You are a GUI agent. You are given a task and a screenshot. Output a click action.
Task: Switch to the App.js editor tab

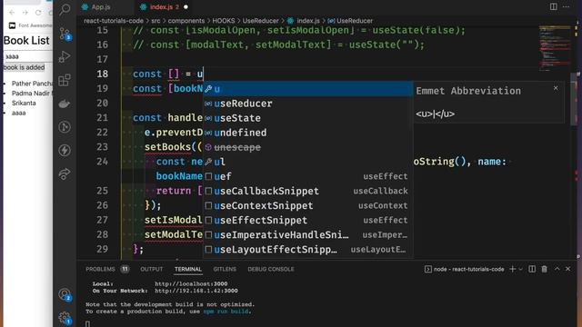[101, 7]
